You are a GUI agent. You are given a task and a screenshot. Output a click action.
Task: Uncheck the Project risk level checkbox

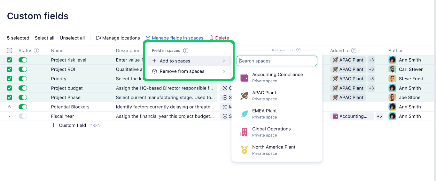click(x=10, y=60)
